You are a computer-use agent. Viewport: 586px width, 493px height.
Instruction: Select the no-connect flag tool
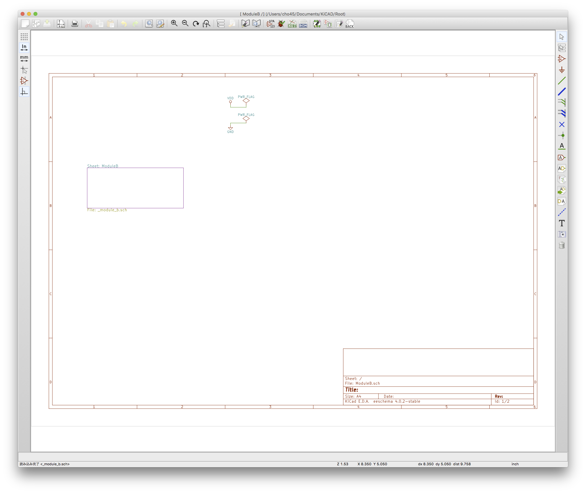pyautogui.click(x=562, y=124)
